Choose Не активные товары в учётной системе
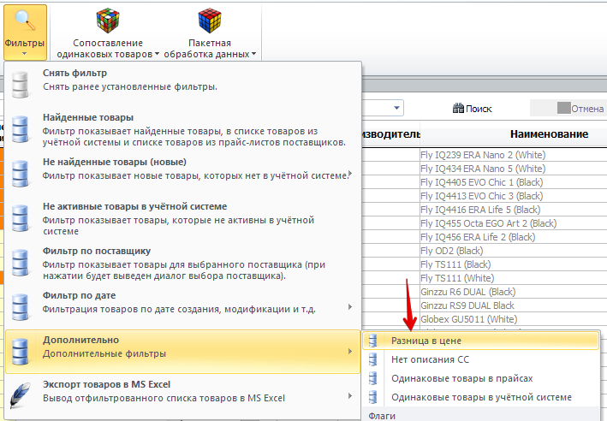607x421 pixels. click(182, 218)
